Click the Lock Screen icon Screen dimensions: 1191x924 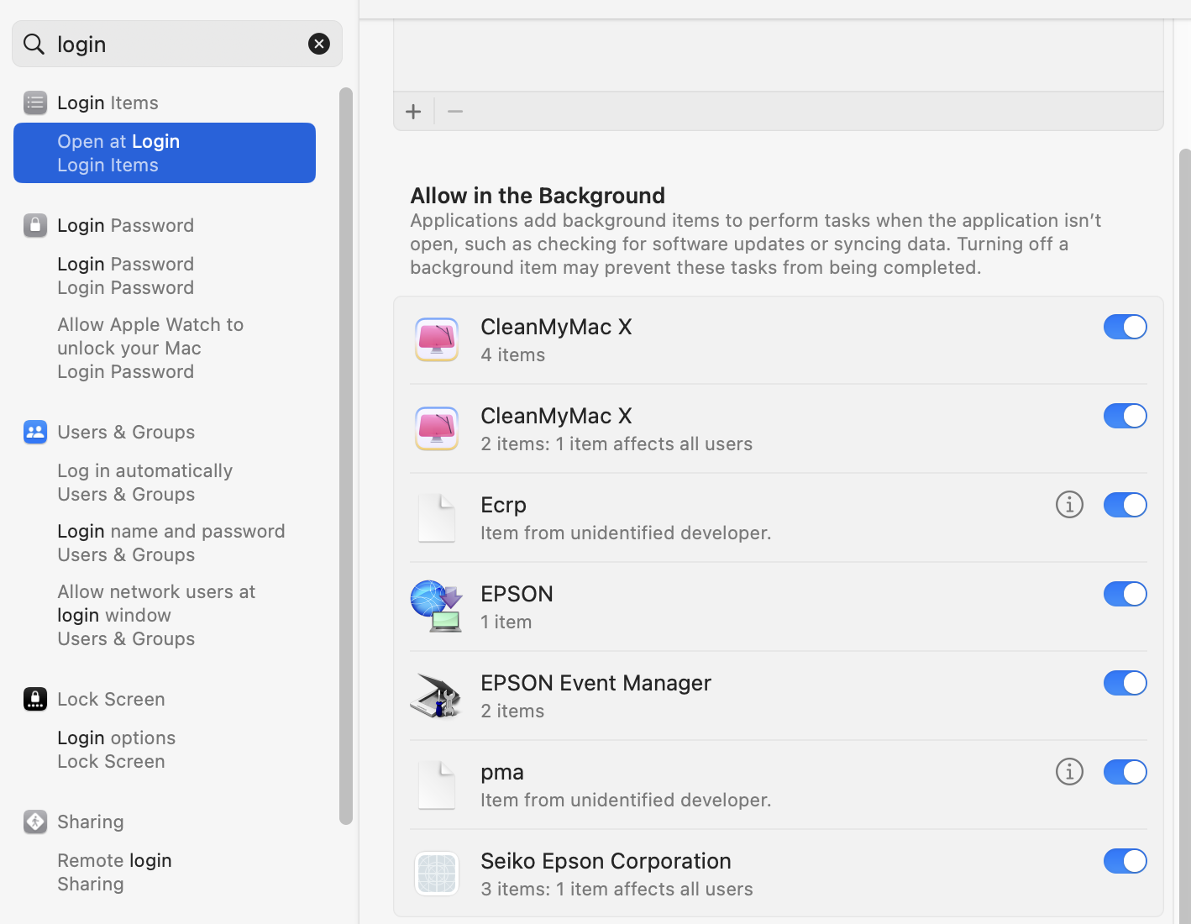tap(35, 699)
